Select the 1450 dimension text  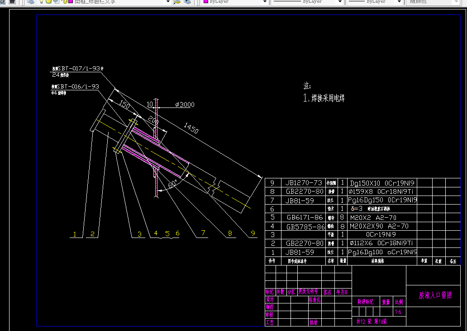pyautogui.click(x=191, y=128)
